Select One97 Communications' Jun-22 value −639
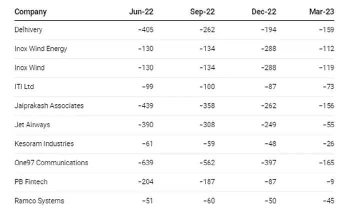Viewport: 350px width, 215px height. 145,163
